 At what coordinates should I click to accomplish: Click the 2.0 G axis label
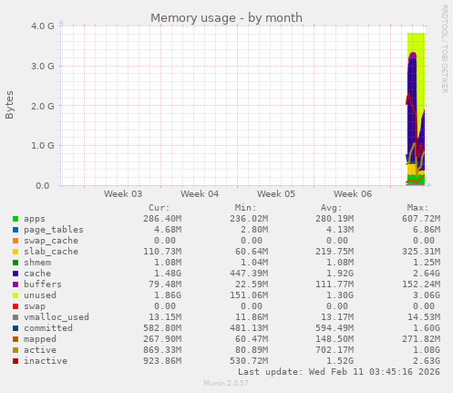coord(43,106)
